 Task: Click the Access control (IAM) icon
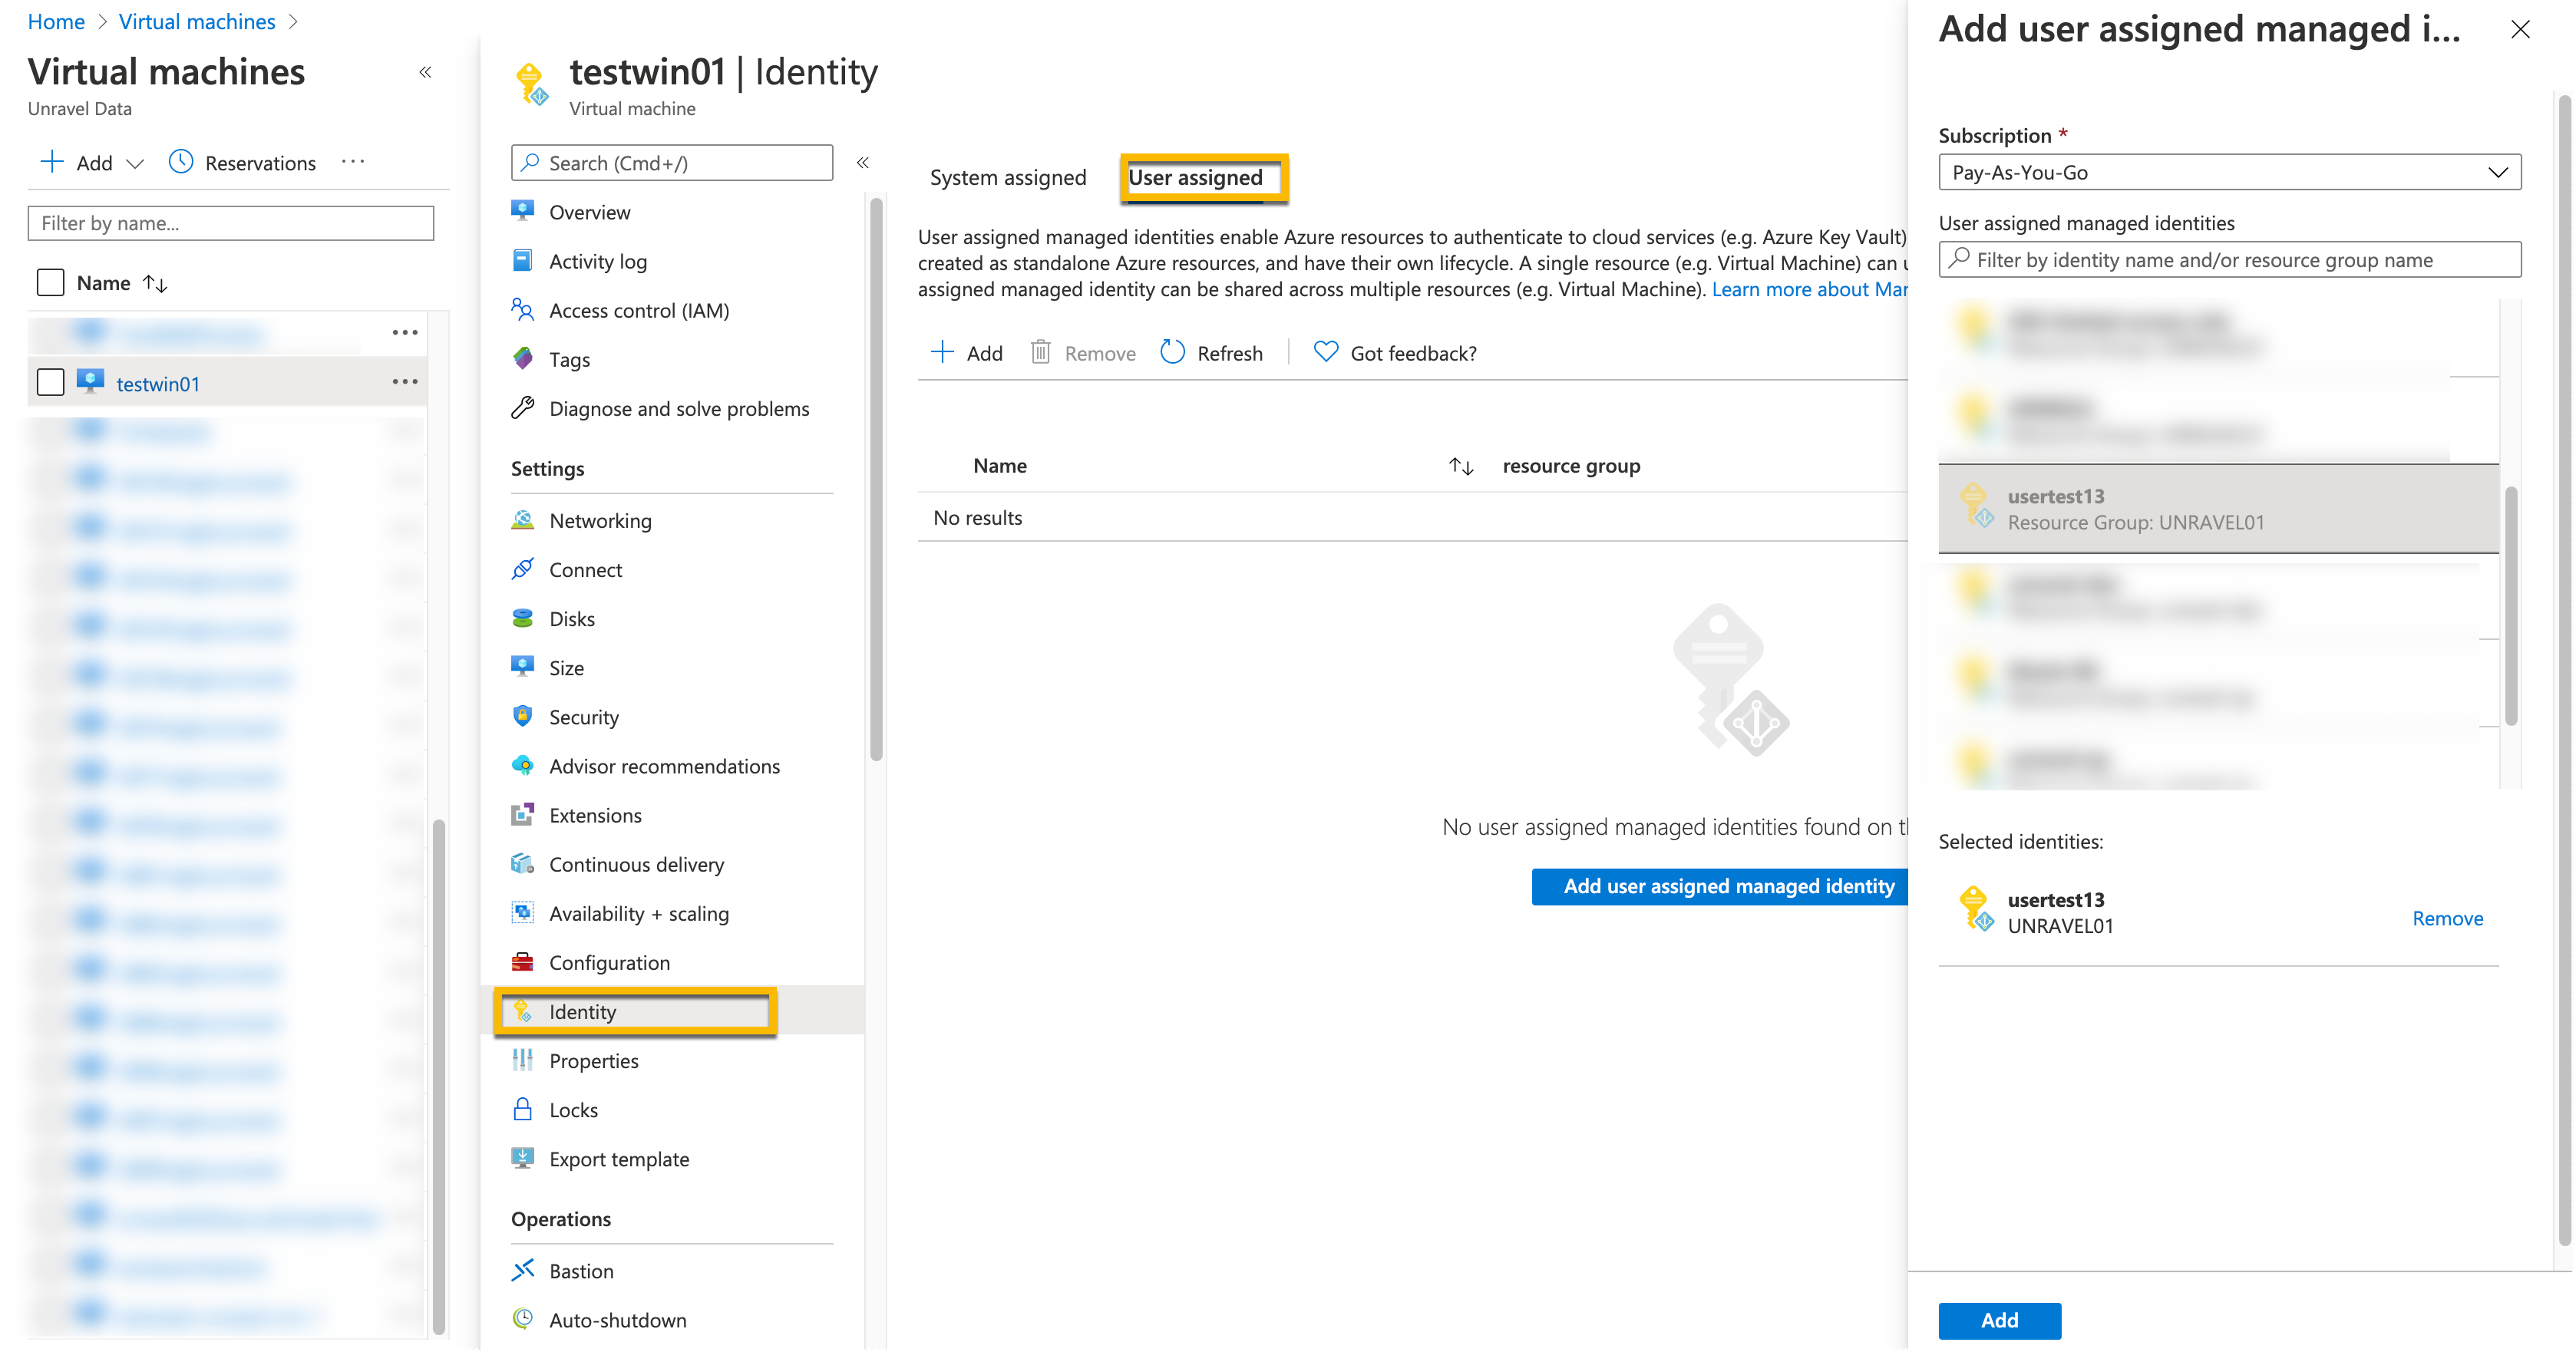coord(522,310)
